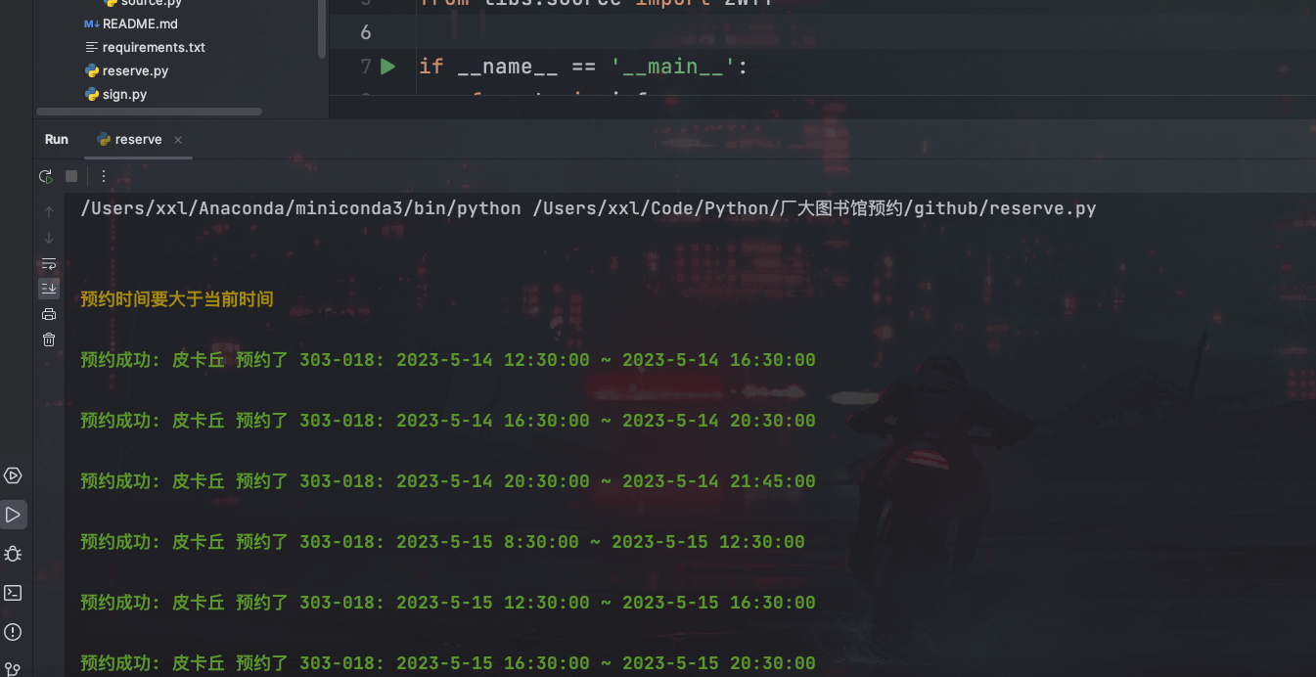
Task: Click the 2023-5-15 12:30:00 ~ 16:30:00 line
Action: (x=448, y=603)
